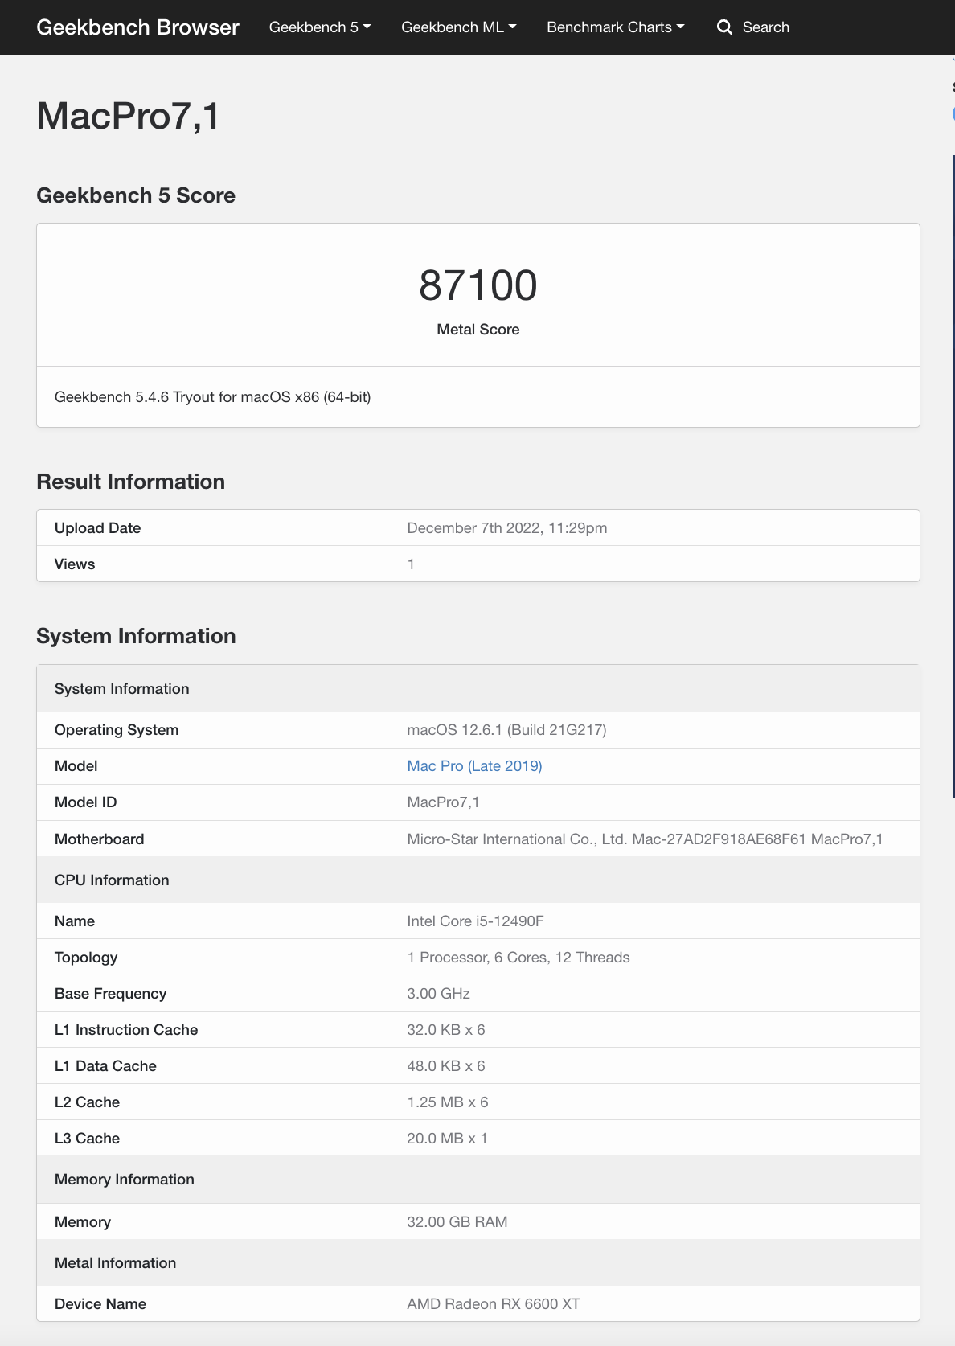955x1346 pixels.
Task: Click the upload date December 7th 2022 value
Action: point(507,528)
